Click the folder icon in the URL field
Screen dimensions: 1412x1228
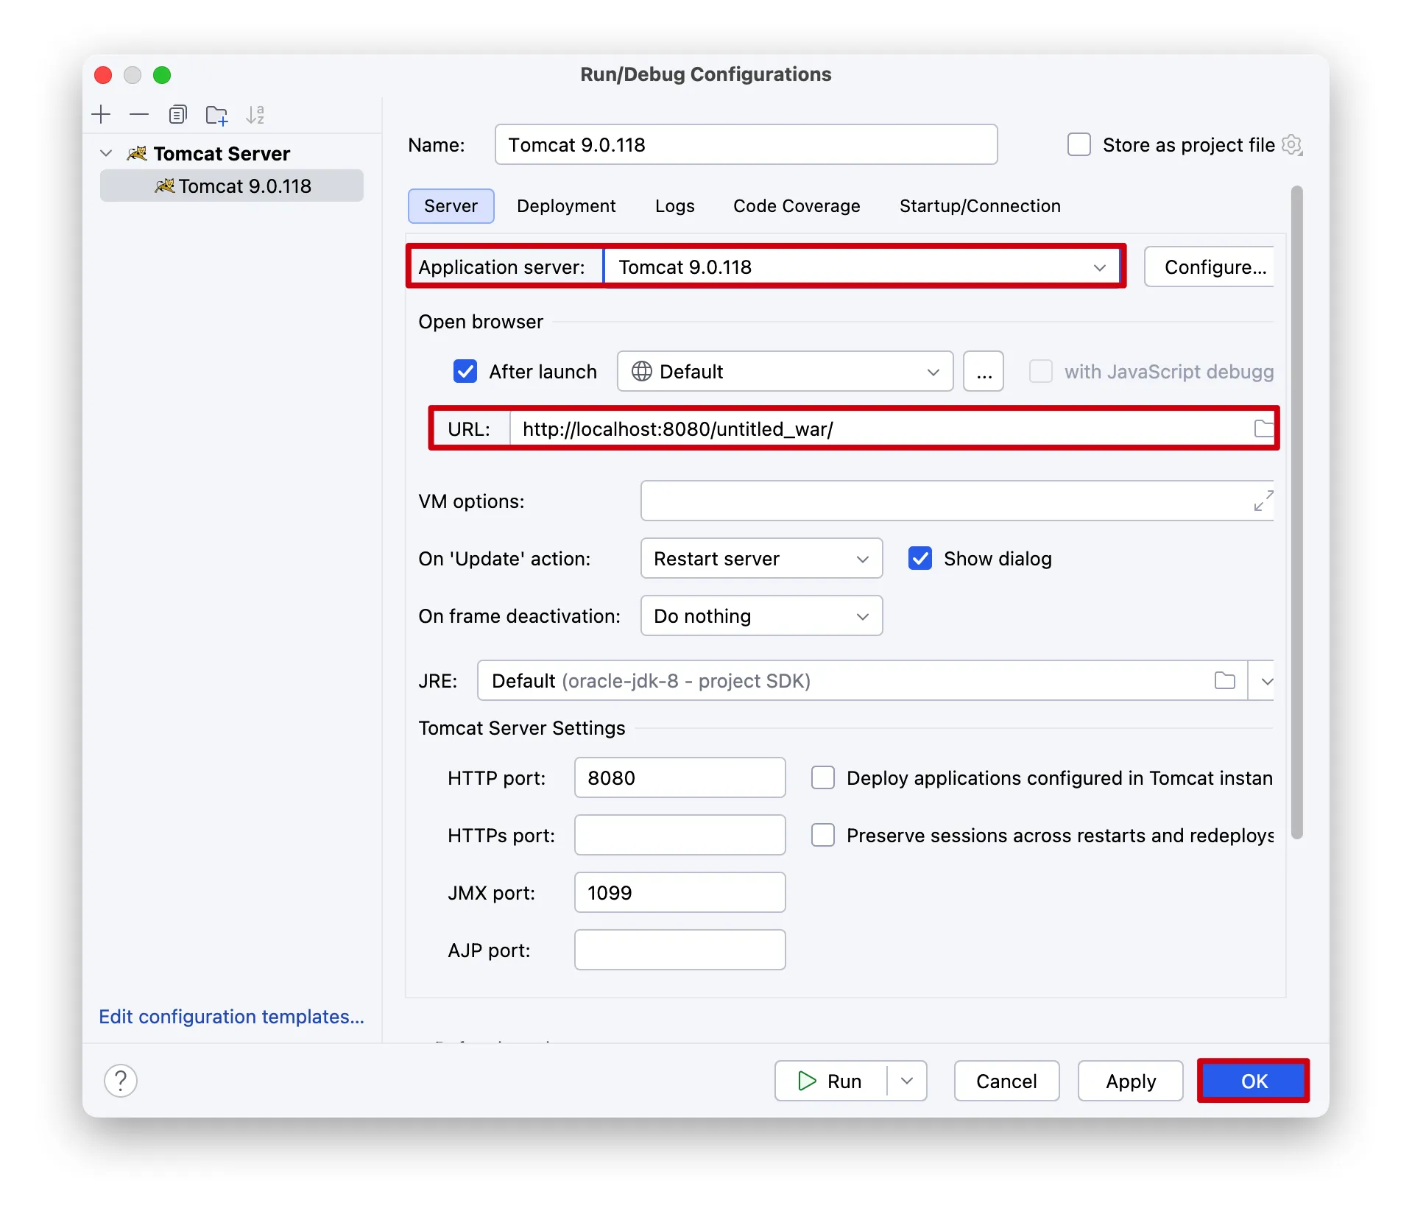1263,428
